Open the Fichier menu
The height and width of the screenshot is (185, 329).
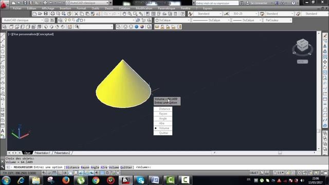tap(17, 8)
